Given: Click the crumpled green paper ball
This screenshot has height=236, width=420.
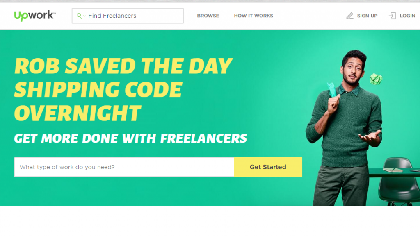Looking at the screenshot, I should click(376, 79).
